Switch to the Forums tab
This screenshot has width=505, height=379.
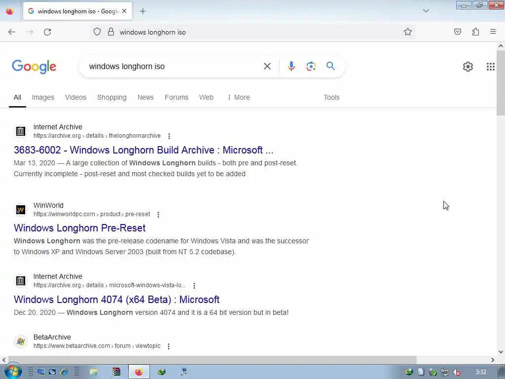coord(177,97)
